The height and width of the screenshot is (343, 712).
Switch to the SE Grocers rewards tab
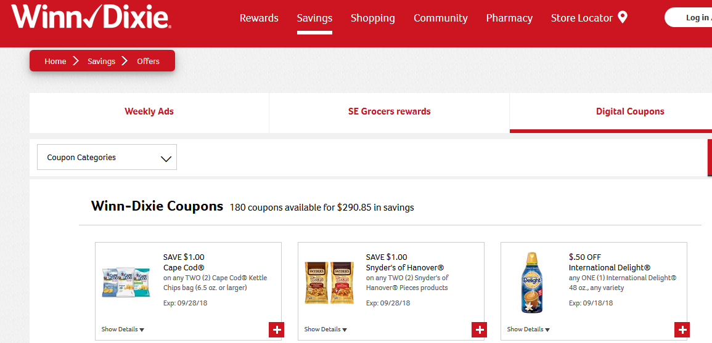point(389,111)
